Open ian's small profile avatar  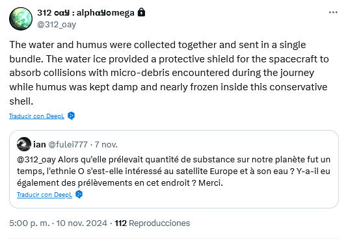tap(24, 144)
